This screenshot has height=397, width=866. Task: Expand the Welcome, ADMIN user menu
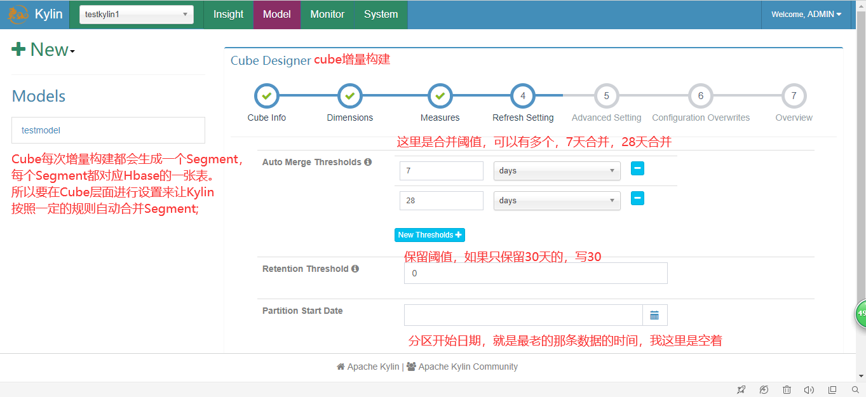806,14
